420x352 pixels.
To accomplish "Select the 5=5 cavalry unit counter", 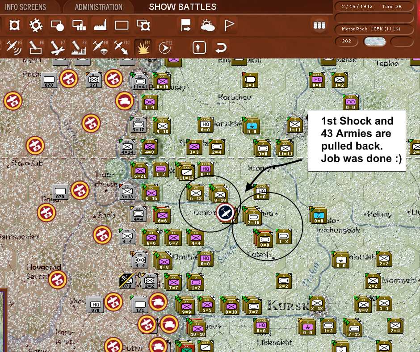I will [x=207, y=305].
